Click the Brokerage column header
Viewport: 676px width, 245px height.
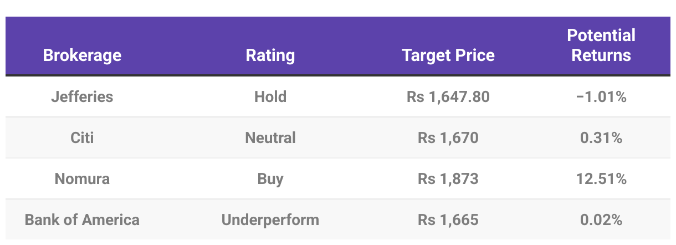click(82, 55)
